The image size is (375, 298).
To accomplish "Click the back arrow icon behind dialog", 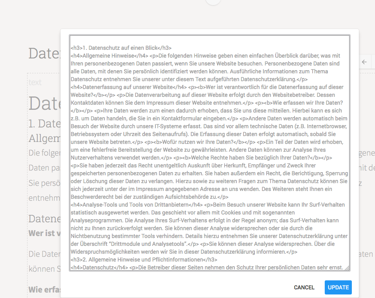I will pos(364,62).
